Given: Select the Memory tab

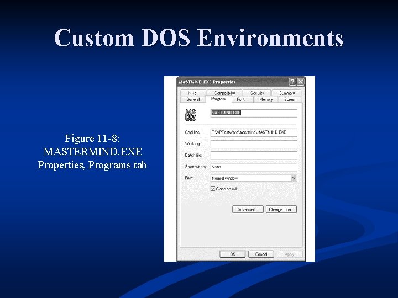Looking at the screenshot, I should coord(266,99).
